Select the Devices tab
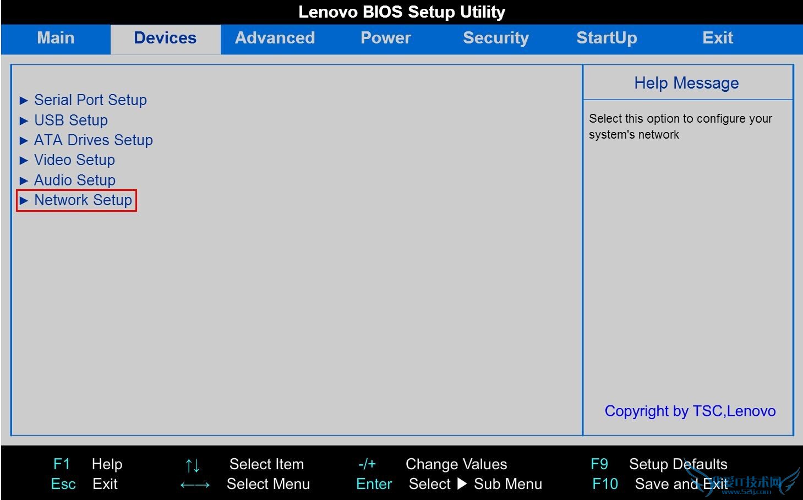The image size is (803, 500). tap(165, 38)
